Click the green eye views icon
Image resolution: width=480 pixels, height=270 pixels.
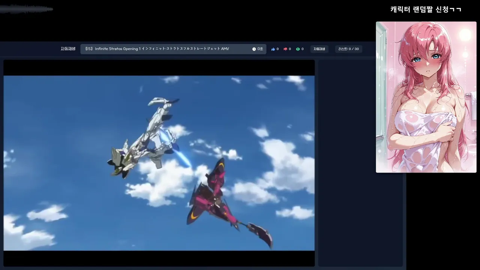coord(298,49)
